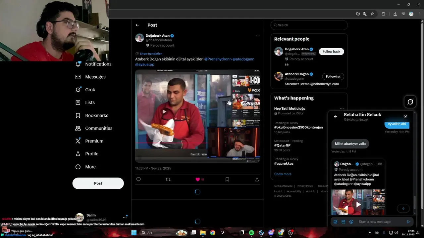Screen dimensions: 424x238
Task: Open the #QatarGP trend
Action: pos(282,145)
